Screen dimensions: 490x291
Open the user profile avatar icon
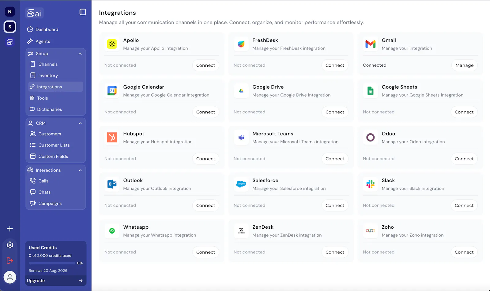coord(10,277)
